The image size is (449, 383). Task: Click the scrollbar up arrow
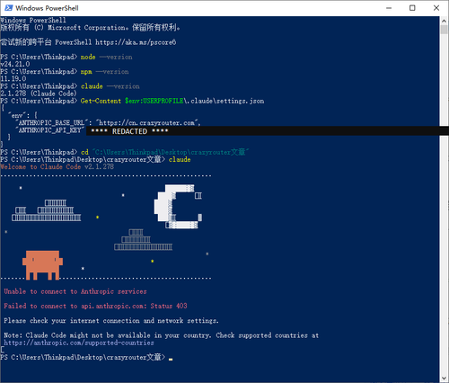tap(444, 22)
